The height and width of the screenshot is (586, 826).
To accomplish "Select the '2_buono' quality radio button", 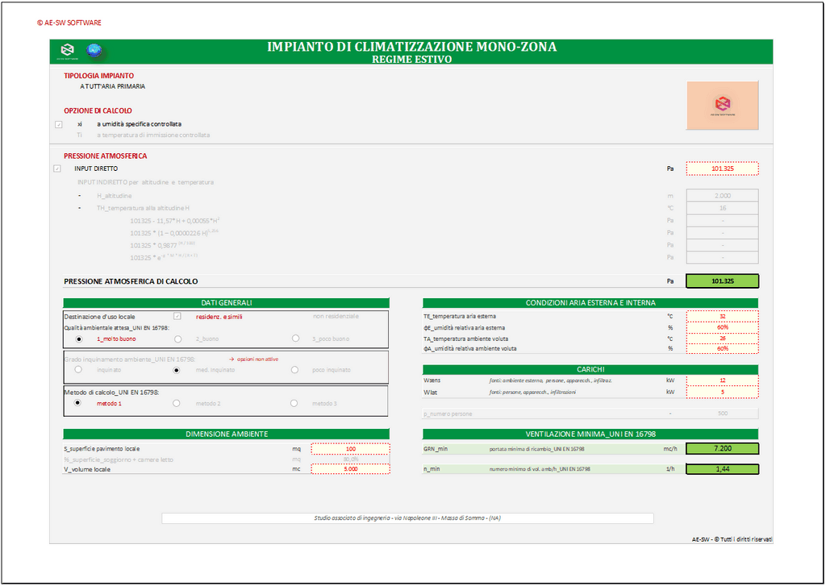I will pos(177,339).
